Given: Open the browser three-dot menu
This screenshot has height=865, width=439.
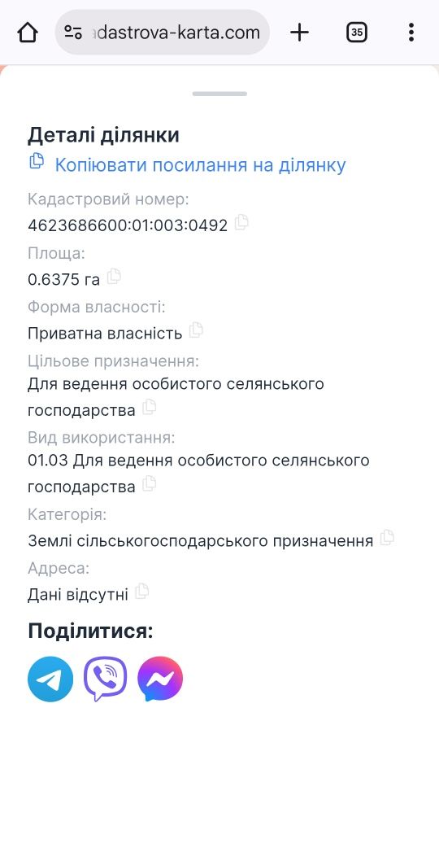Looking at the screenshot, I should [x=411, y=33].
